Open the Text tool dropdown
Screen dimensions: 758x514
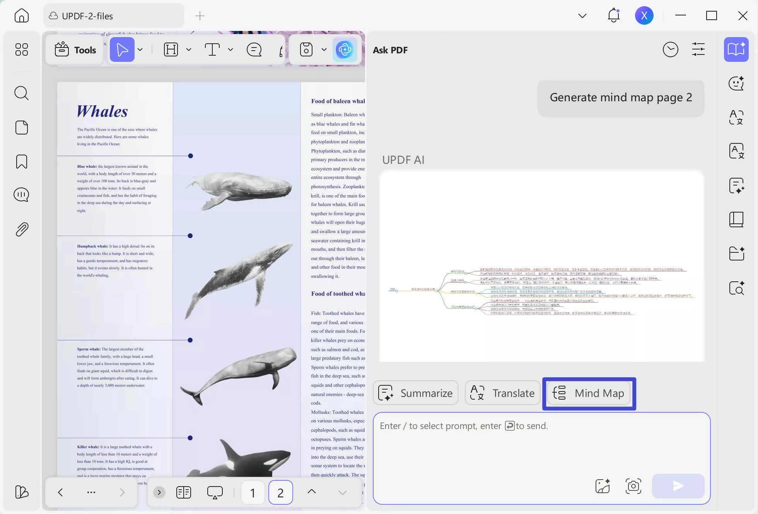[230, 49]
